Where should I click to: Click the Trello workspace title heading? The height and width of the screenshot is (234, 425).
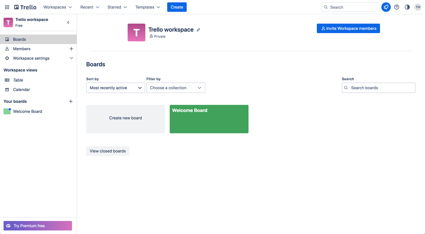point(171,29)
